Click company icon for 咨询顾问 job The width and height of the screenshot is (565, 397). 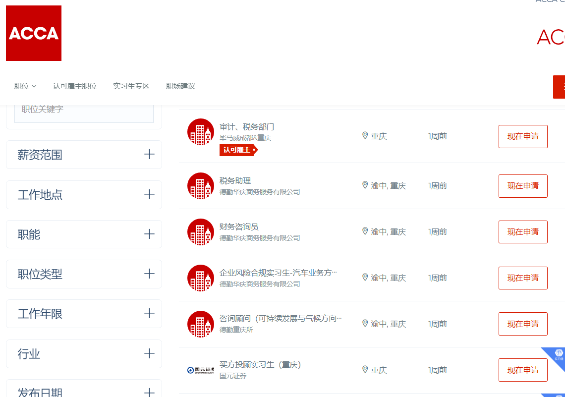(x=201, y=324)
